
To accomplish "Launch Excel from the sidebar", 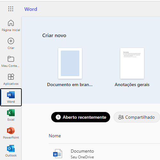I will pos(11,115).
